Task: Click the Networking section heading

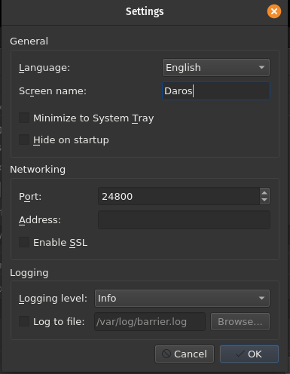Action: tap(38, 170)
